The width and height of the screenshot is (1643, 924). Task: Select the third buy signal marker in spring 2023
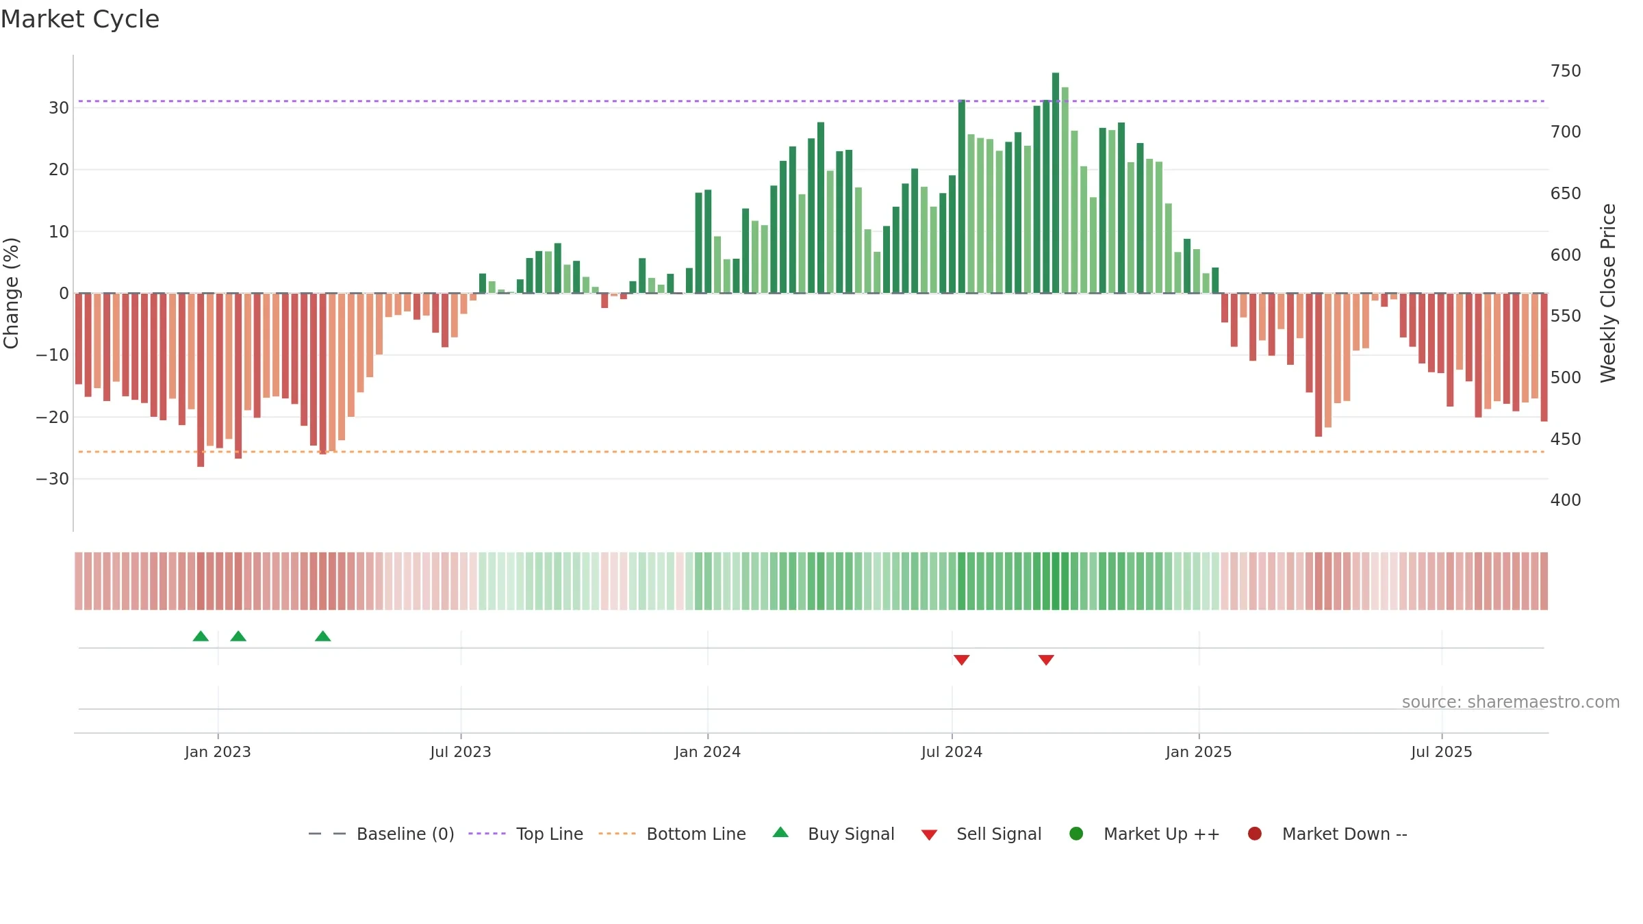pos(323,637)
